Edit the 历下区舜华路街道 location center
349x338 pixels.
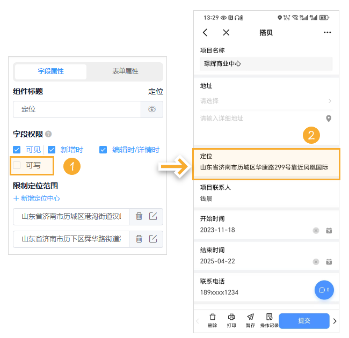coord(153,239)
